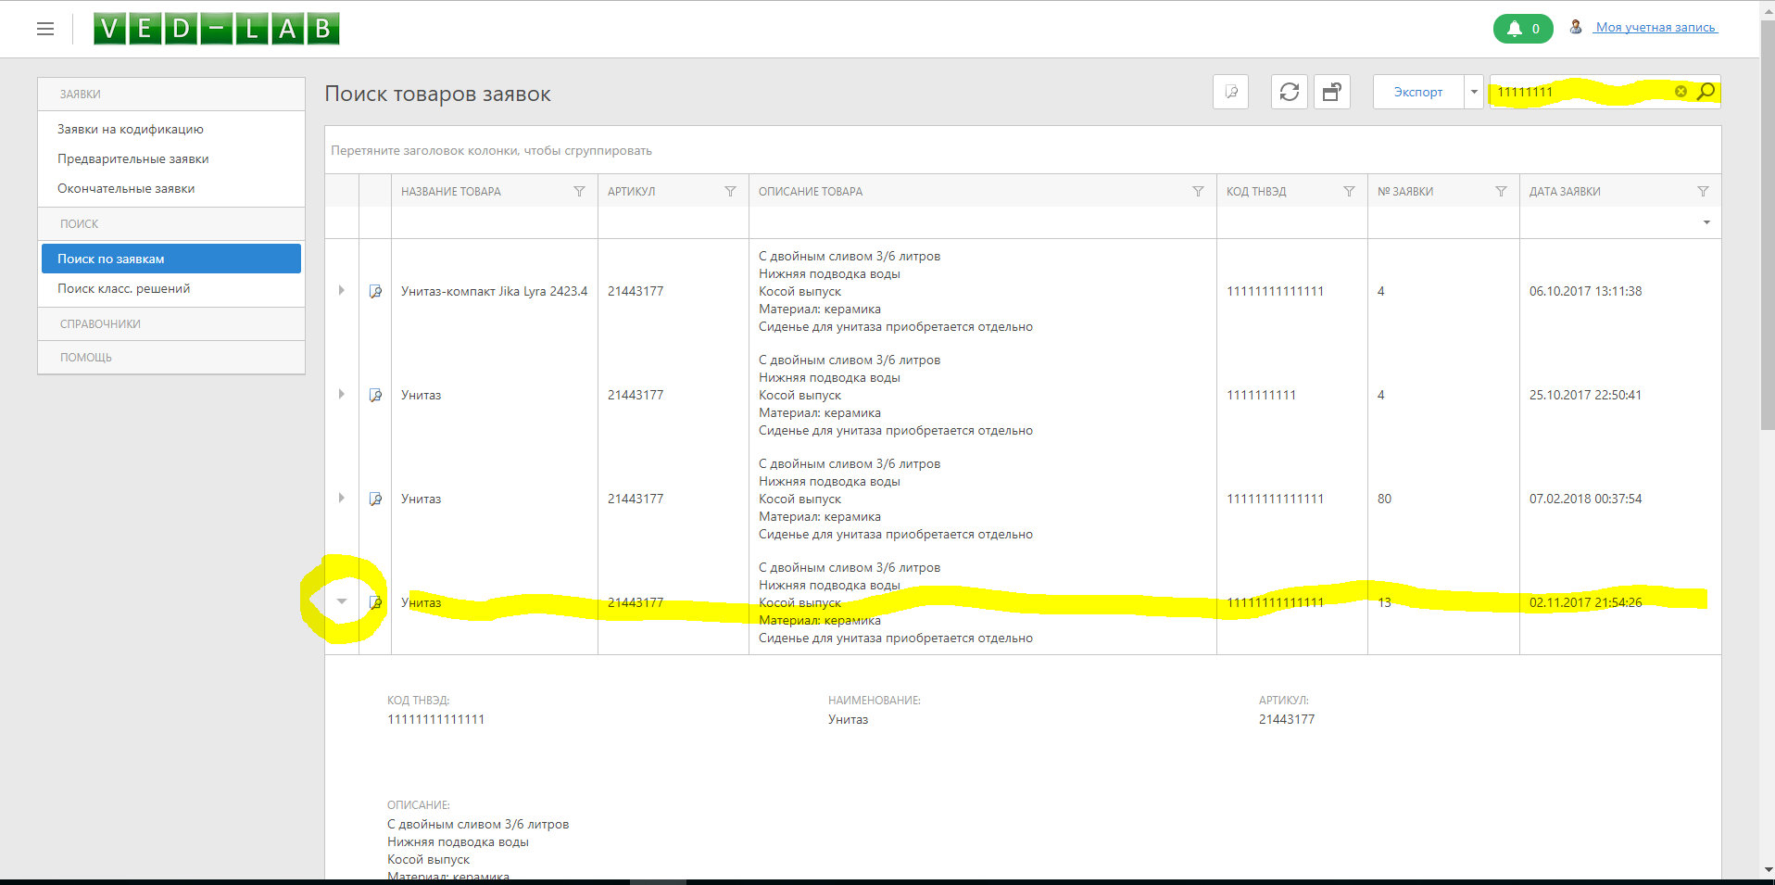
Task: Select date cell '06.10.2017 13:11:38'
Action: [1585, 291]
